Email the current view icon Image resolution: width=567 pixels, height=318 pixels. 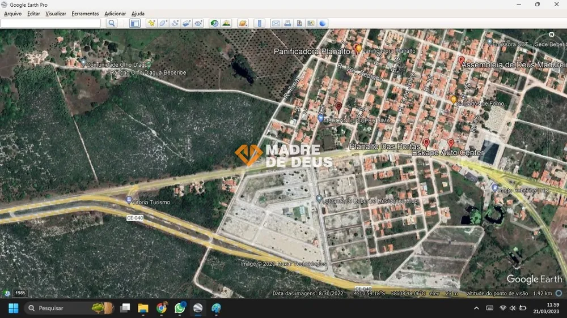click(276, 23)
